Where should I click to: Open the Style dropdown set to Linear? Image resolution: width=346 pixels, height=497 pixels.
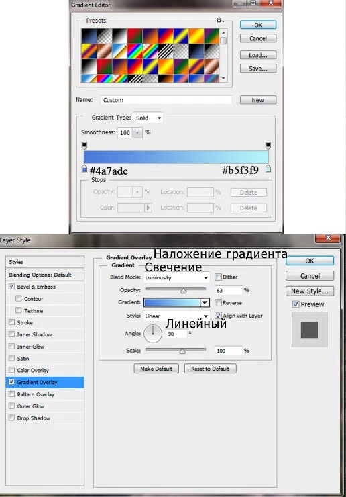tap(176, 316)
